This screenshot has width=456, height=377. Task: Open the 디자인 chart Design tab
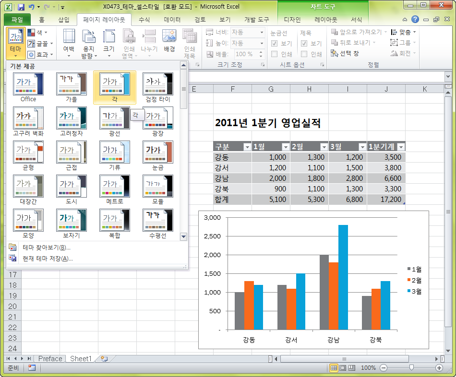(x=292, y=20)
